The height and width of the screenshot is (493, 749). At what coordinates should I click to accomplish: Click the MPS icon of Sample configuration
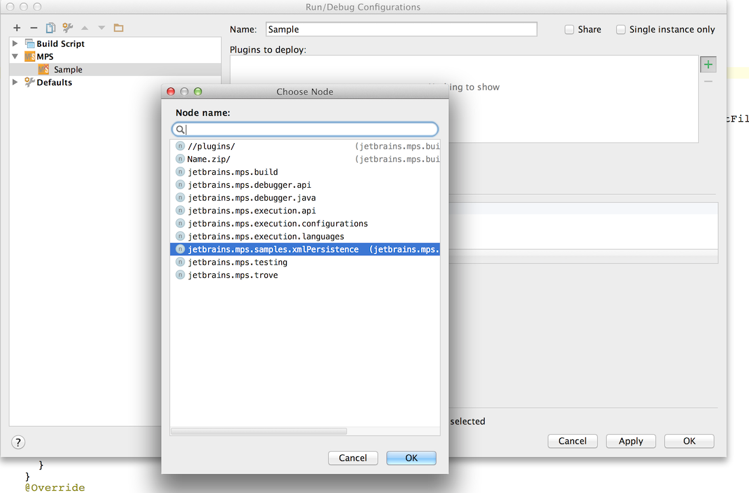click(x=43, y=70)
